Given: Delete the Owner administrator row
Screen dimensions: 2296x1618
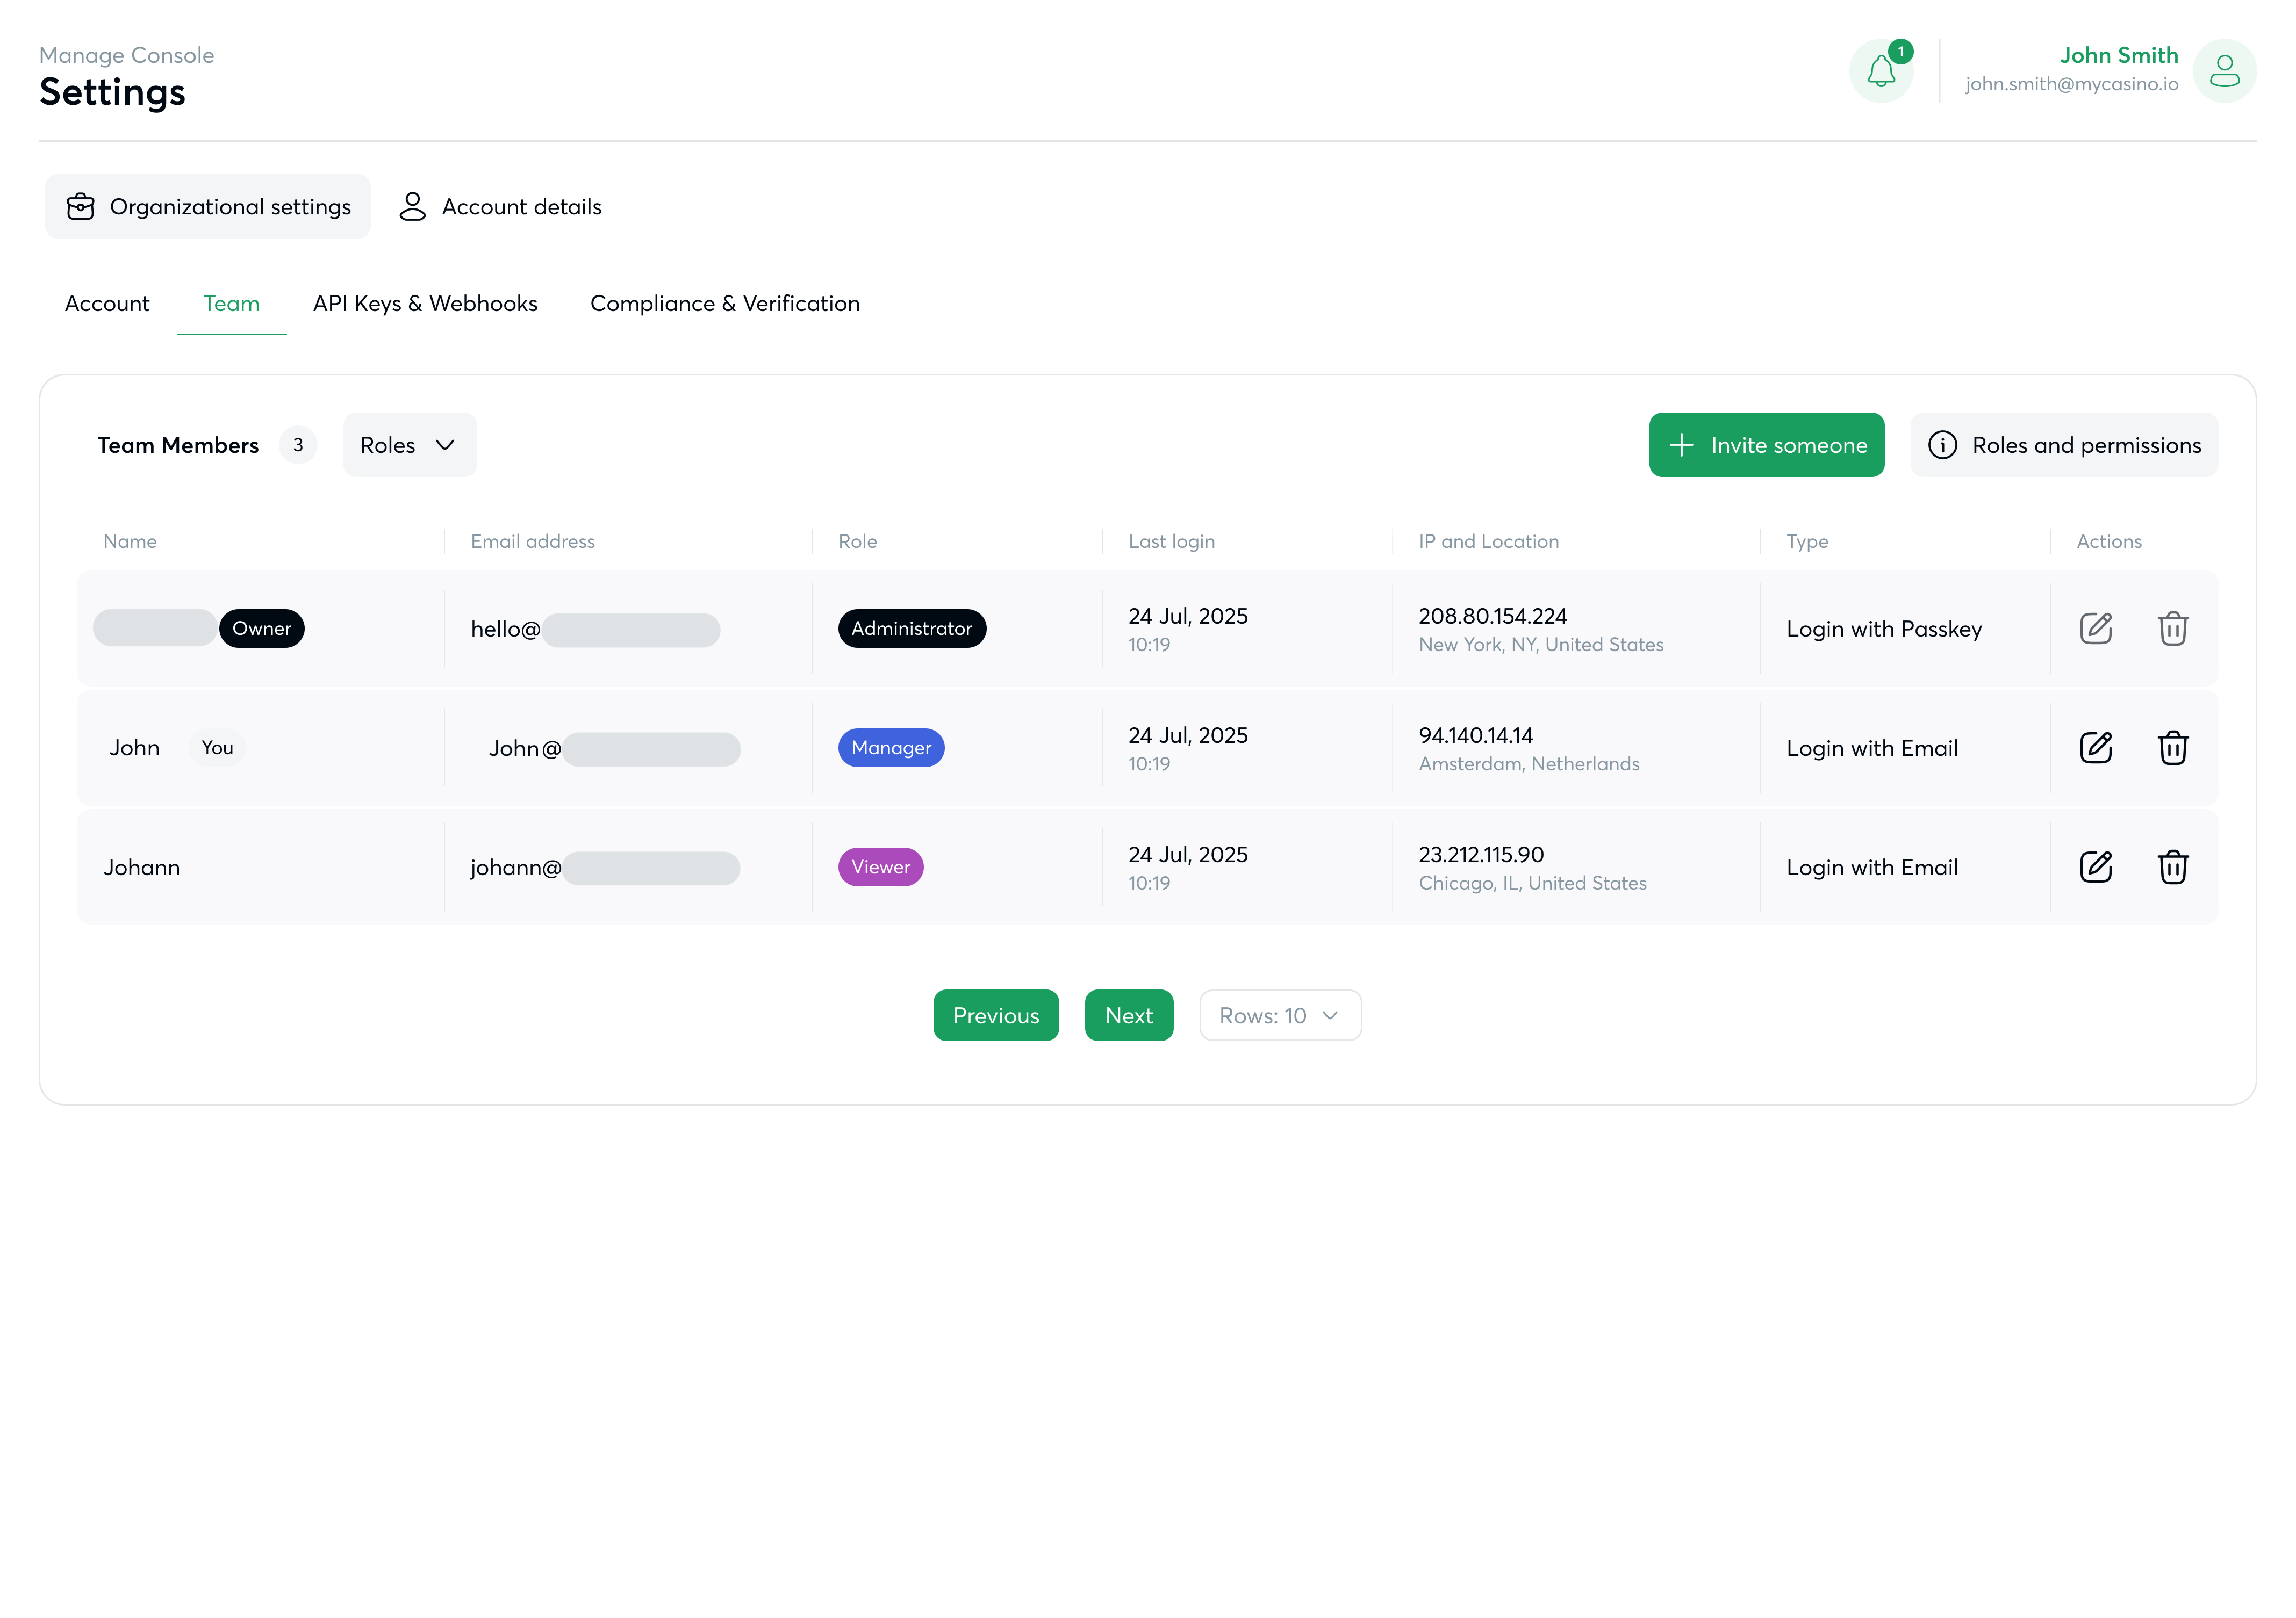Looking at the screenshot, I should click(2172, 629).
